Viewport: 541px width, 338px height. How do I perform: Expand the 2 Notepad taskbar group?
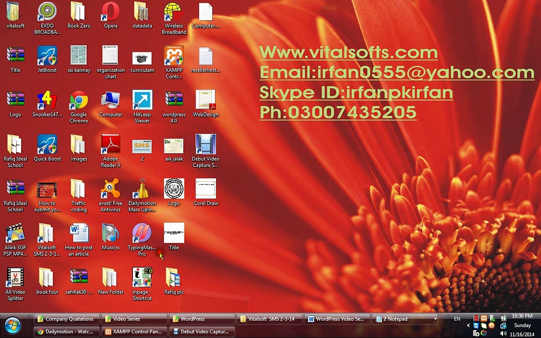click(405, 319)
